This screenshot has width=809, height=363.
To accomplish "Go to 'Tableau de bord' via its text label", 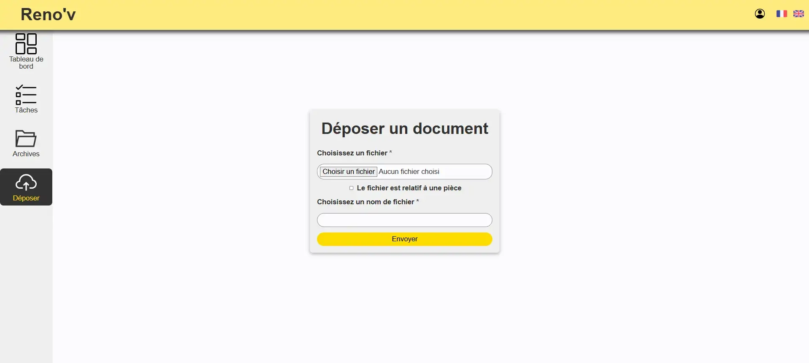I will pos(26,63).
